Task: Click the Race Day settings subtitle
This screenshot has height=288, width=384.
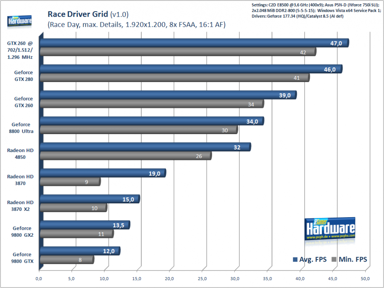Action: pyautogui.click(x=136, y=25)
